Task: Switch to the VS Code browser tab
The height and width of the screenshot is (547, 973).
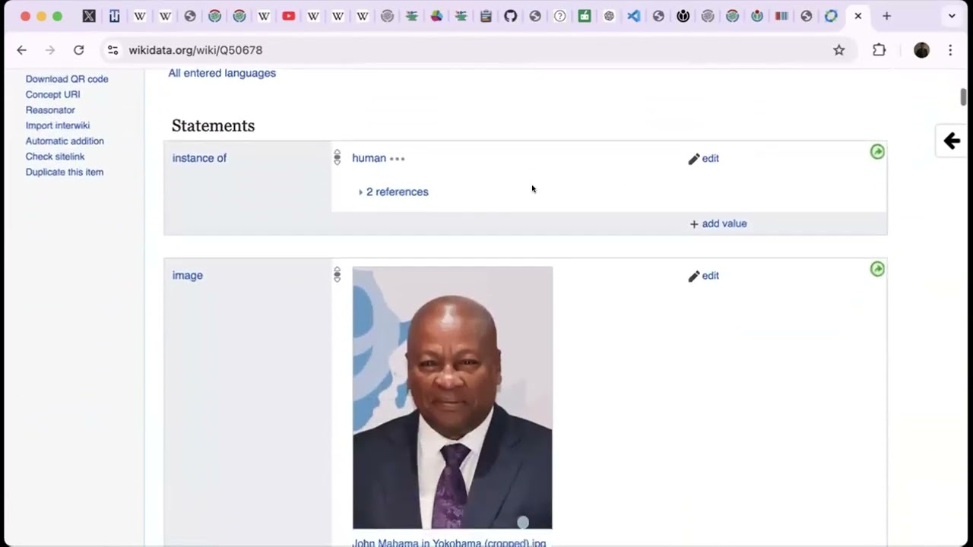Action: [633, 16]
